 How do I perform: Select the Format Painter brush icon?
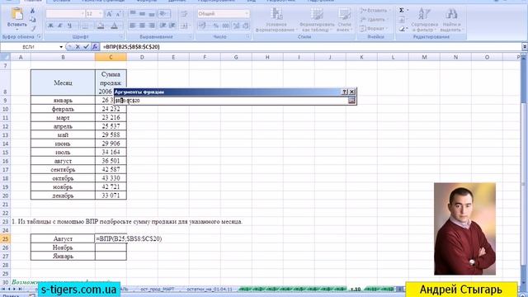pyautogui.click(x=33, y=28)
